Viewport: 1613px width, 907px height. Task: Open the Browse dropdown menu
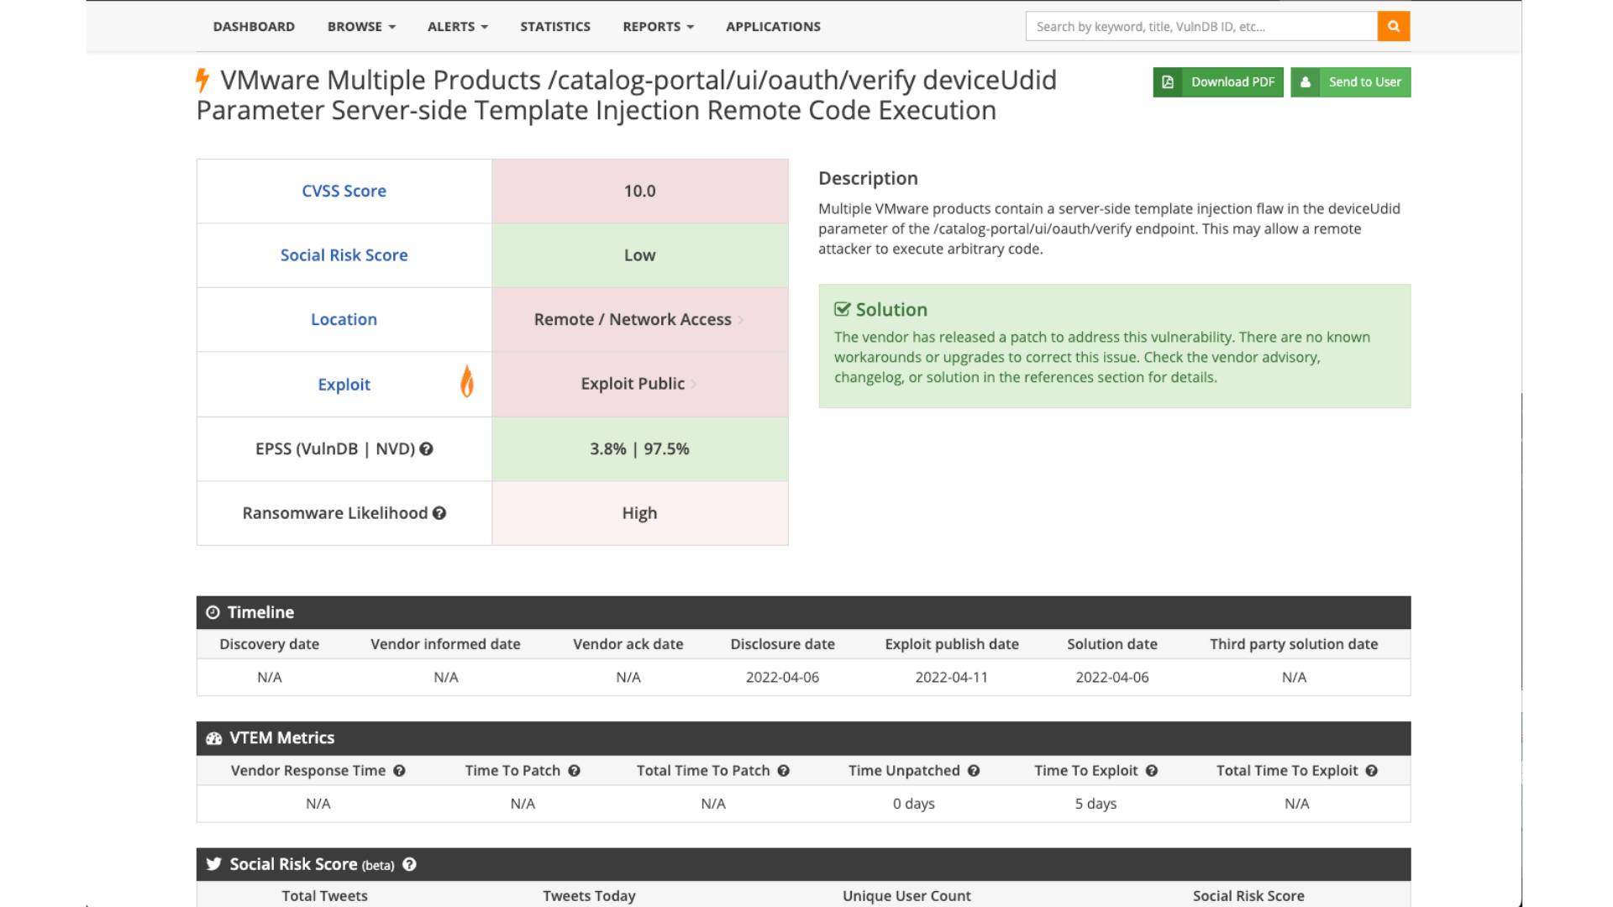(x=361, y=27)
